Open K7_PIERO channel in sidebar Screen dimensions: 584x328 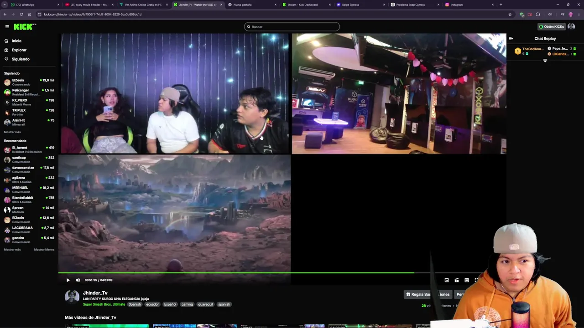click(29, 102)
